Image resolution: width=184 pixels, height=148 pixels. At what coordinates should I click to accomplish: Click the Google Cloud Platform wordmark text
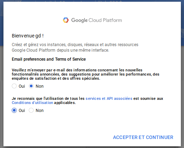coord(97,20)
